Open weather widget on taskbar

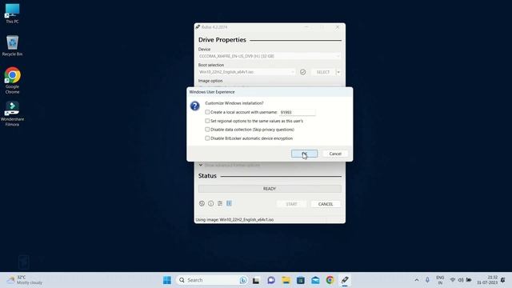coord(25,280)
